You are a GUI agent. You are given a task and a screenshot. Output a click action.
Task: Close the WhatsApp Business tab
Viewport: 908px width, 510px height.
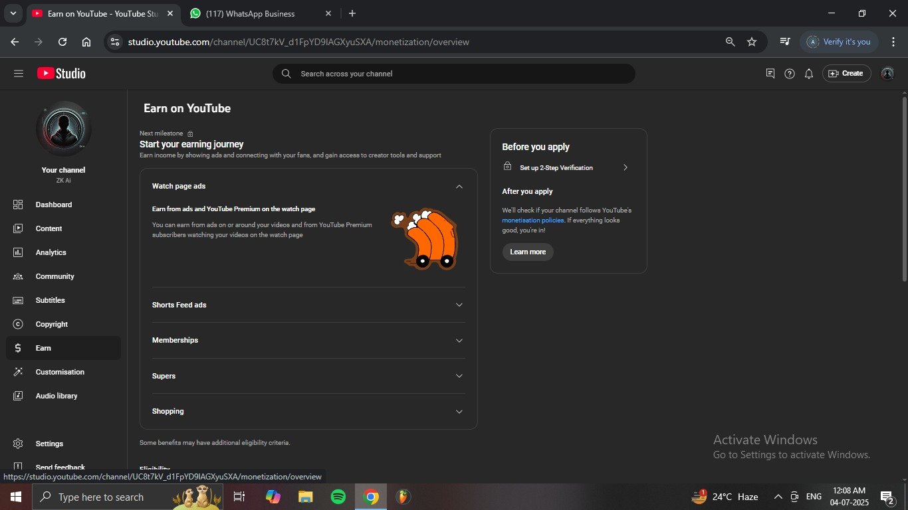328,13
